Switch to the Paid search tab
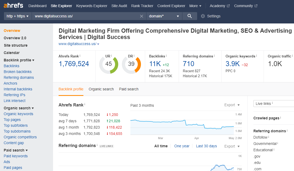The width and height of the screenshot is (294, 171). [129, 89]
